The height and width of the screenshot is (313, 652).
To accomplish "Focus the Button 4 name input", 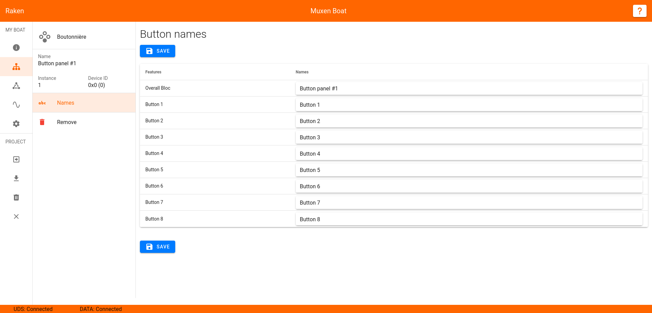I will point(469,154).
